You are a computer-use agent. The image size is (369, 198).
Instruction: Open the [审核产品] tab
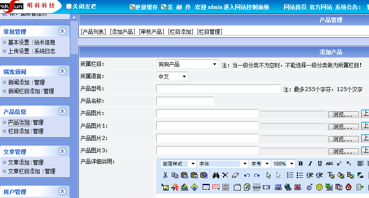point(151,32)
